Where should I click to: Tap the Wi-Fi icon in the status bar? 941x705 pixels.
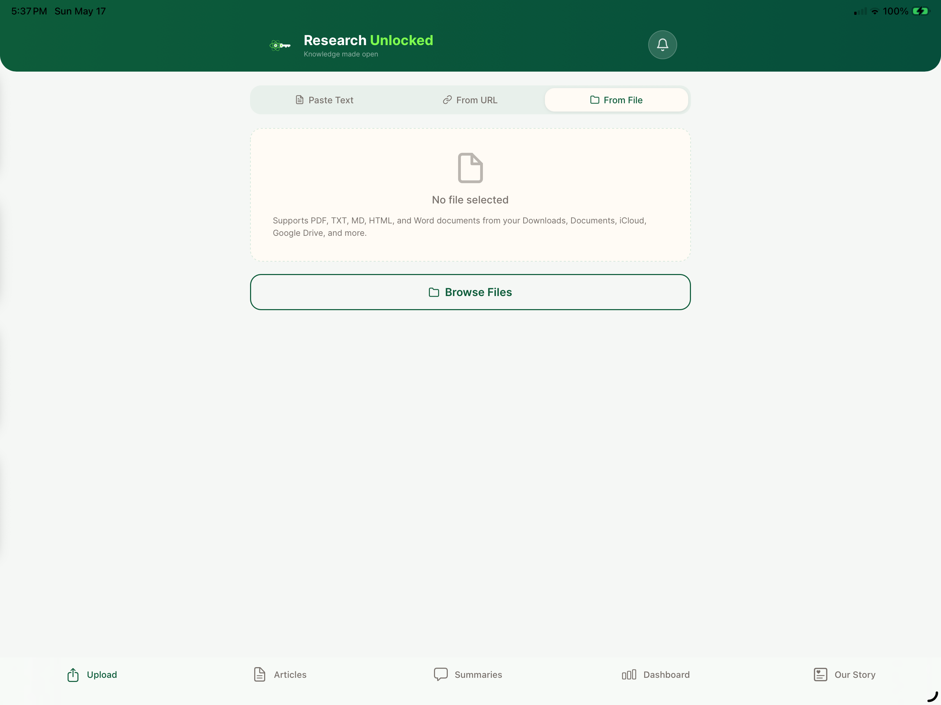click(x=875, y=11)
